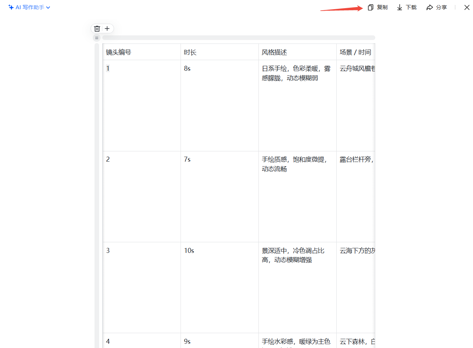473x348 pixels.
Task: Click the 下载 text label
Action: pos(411,7)
